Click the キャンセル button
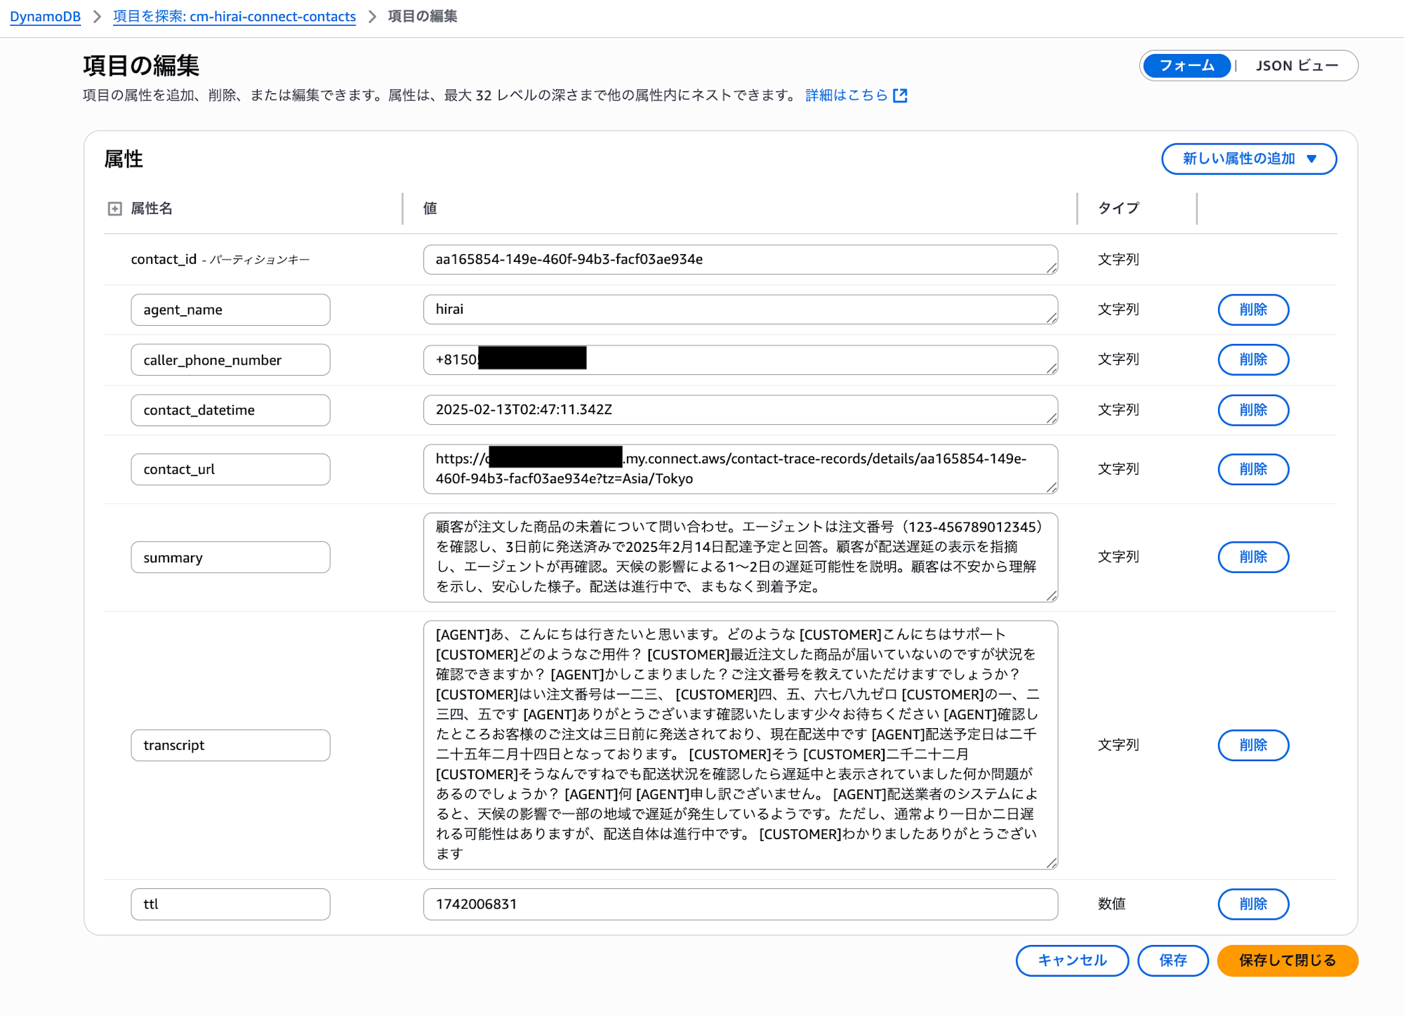Screen dimensions: 1404x1016 (x=1072, y=961)
